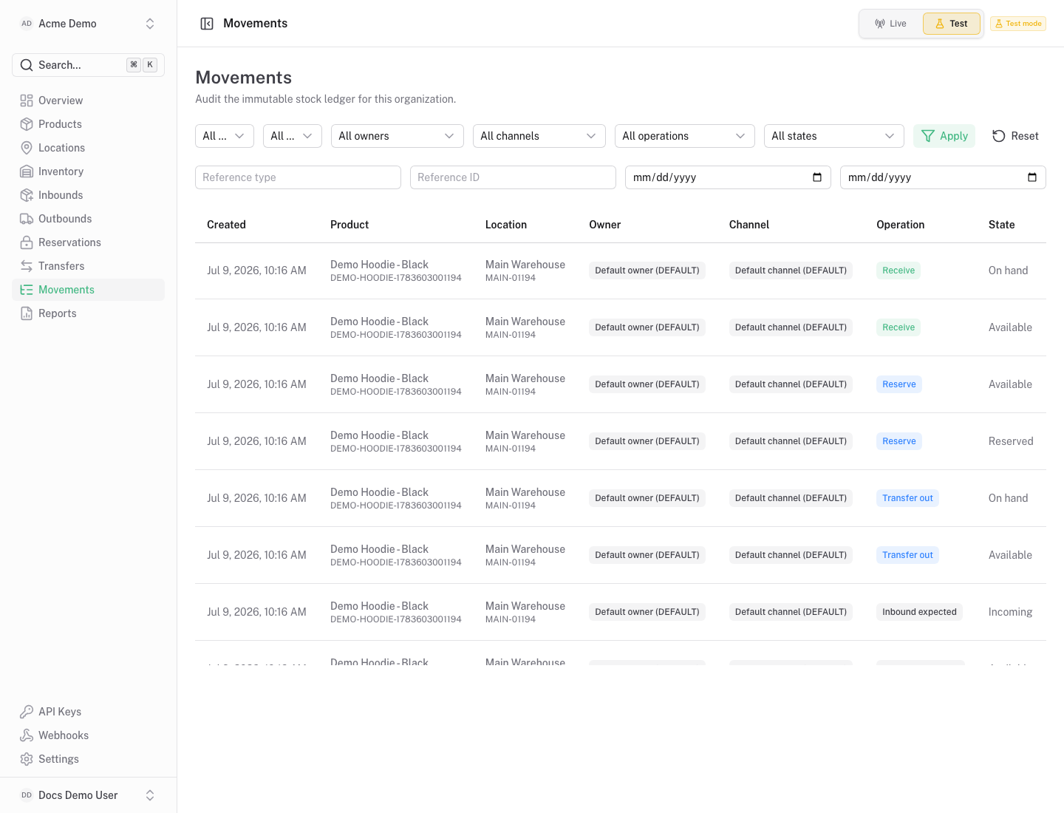Click the Movements list icon
This screenshot has width=1064, height=813.
[27, 290]
